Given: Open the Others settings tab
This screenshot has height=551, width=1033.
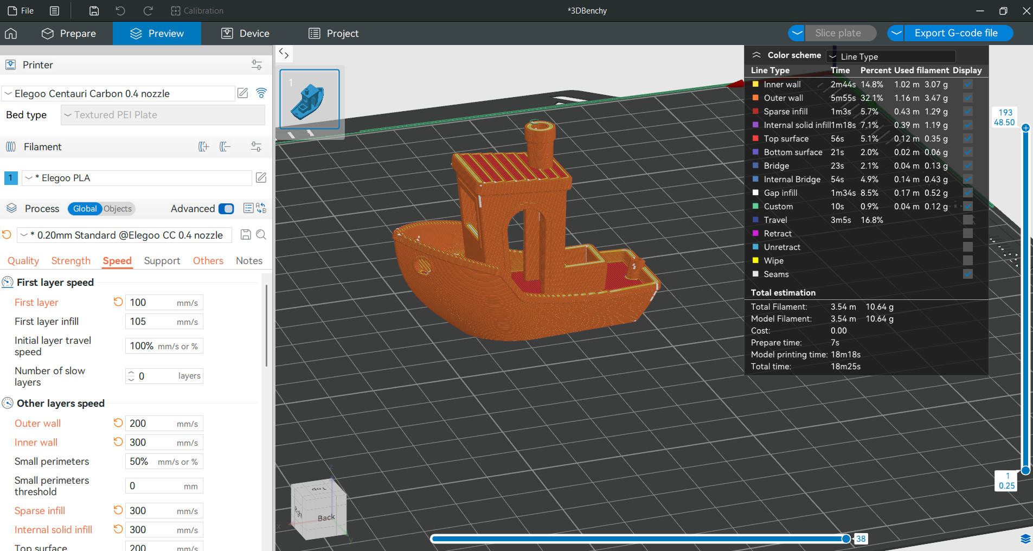Looking at the screenshot, I should point(208,261).
